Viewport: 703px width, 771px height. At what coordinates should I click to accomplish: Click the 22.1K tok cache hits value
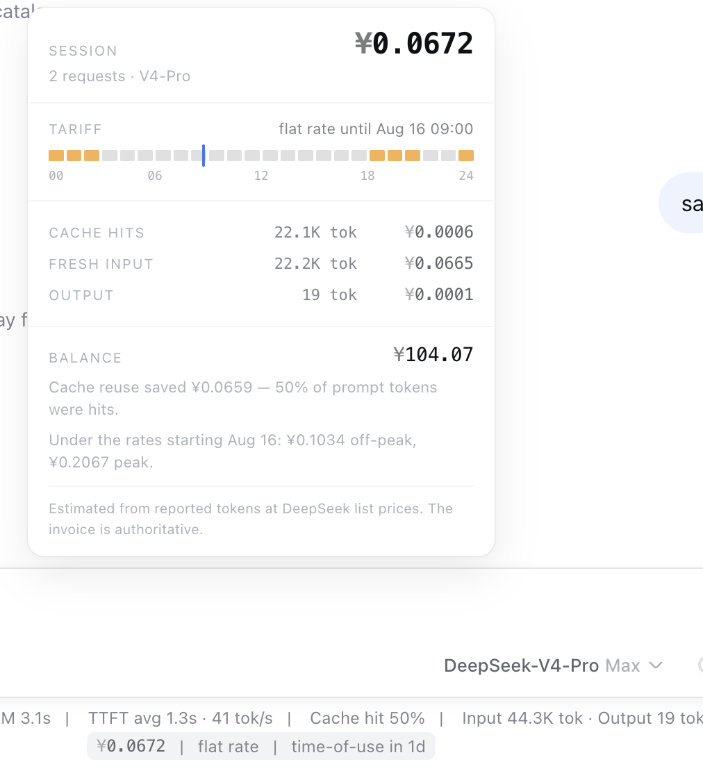tap(315, 232)
